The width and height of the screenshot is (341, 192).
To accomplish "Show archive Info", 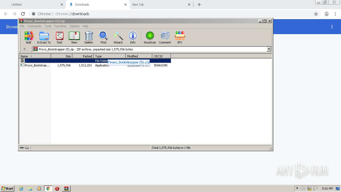I will 133,37.
